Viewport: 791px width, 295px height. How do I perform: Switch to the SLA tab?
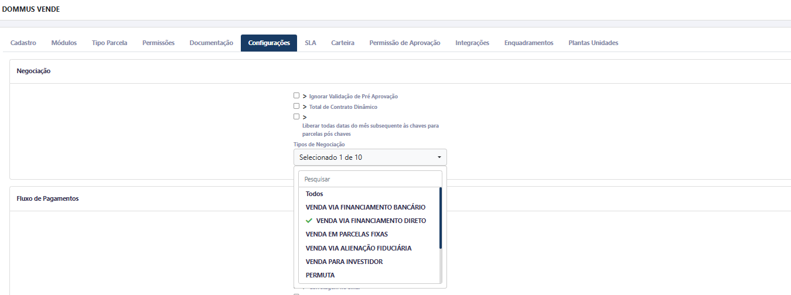point(310,43)
